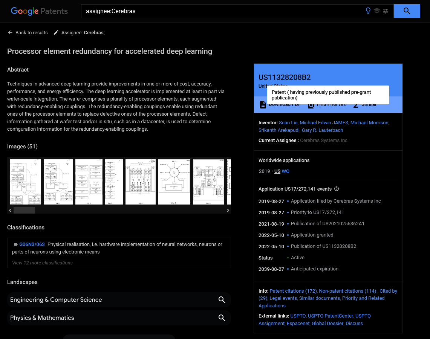Click the left arrow of image carousel

pyautogui.click(x=10, y=210)
